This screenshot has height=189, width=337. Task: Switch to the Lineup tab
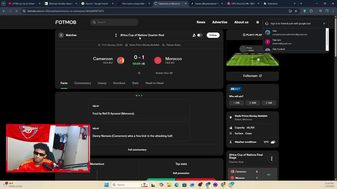[x=102, y=83]
